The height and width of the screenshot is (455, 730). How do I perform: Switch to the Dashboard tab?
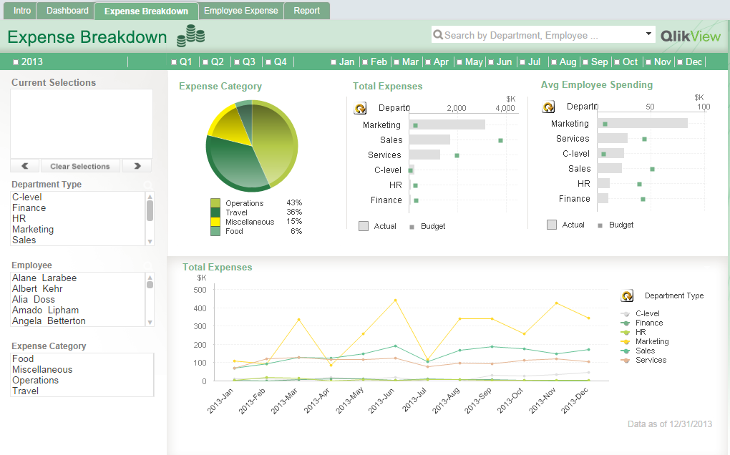tap(66, 11)
